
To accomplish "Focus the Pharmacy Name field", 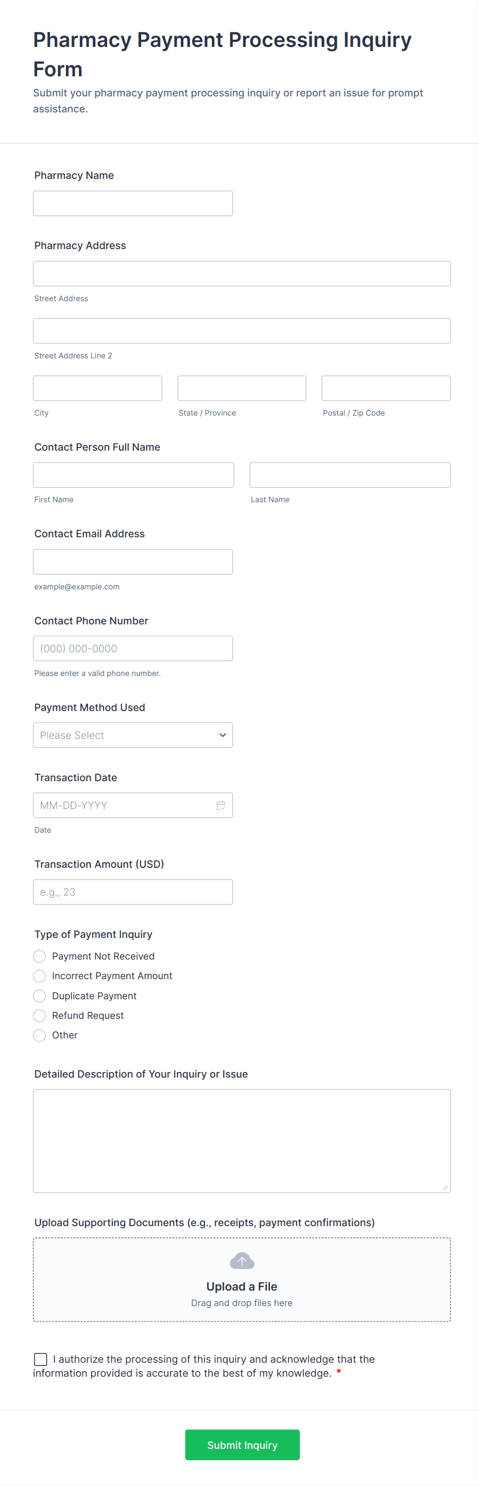I will (132, 204).
